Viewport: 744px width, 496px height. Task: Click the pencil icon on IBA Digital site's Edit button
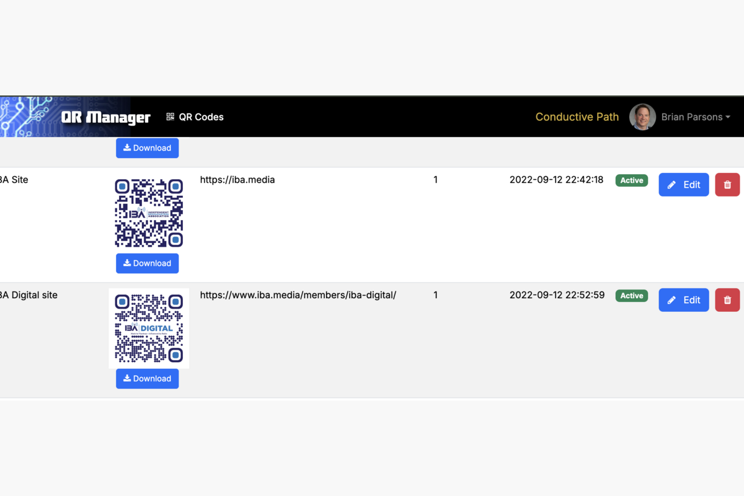pyautogui.click(x=671, y=299)
